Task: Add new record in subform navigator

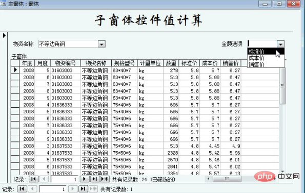Action: click(x=105, y=179)
